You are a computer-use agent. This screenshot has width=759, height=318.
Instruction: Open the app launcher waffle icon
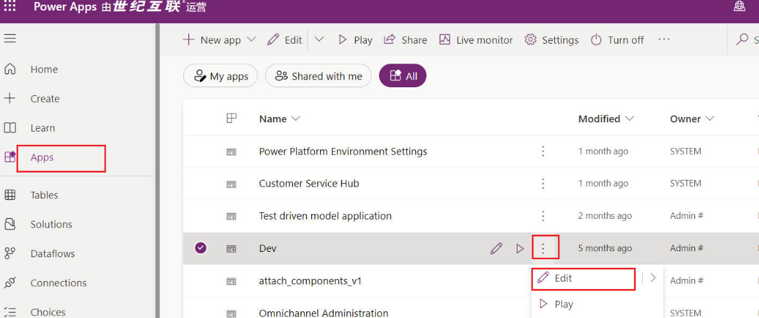[10, 7]
